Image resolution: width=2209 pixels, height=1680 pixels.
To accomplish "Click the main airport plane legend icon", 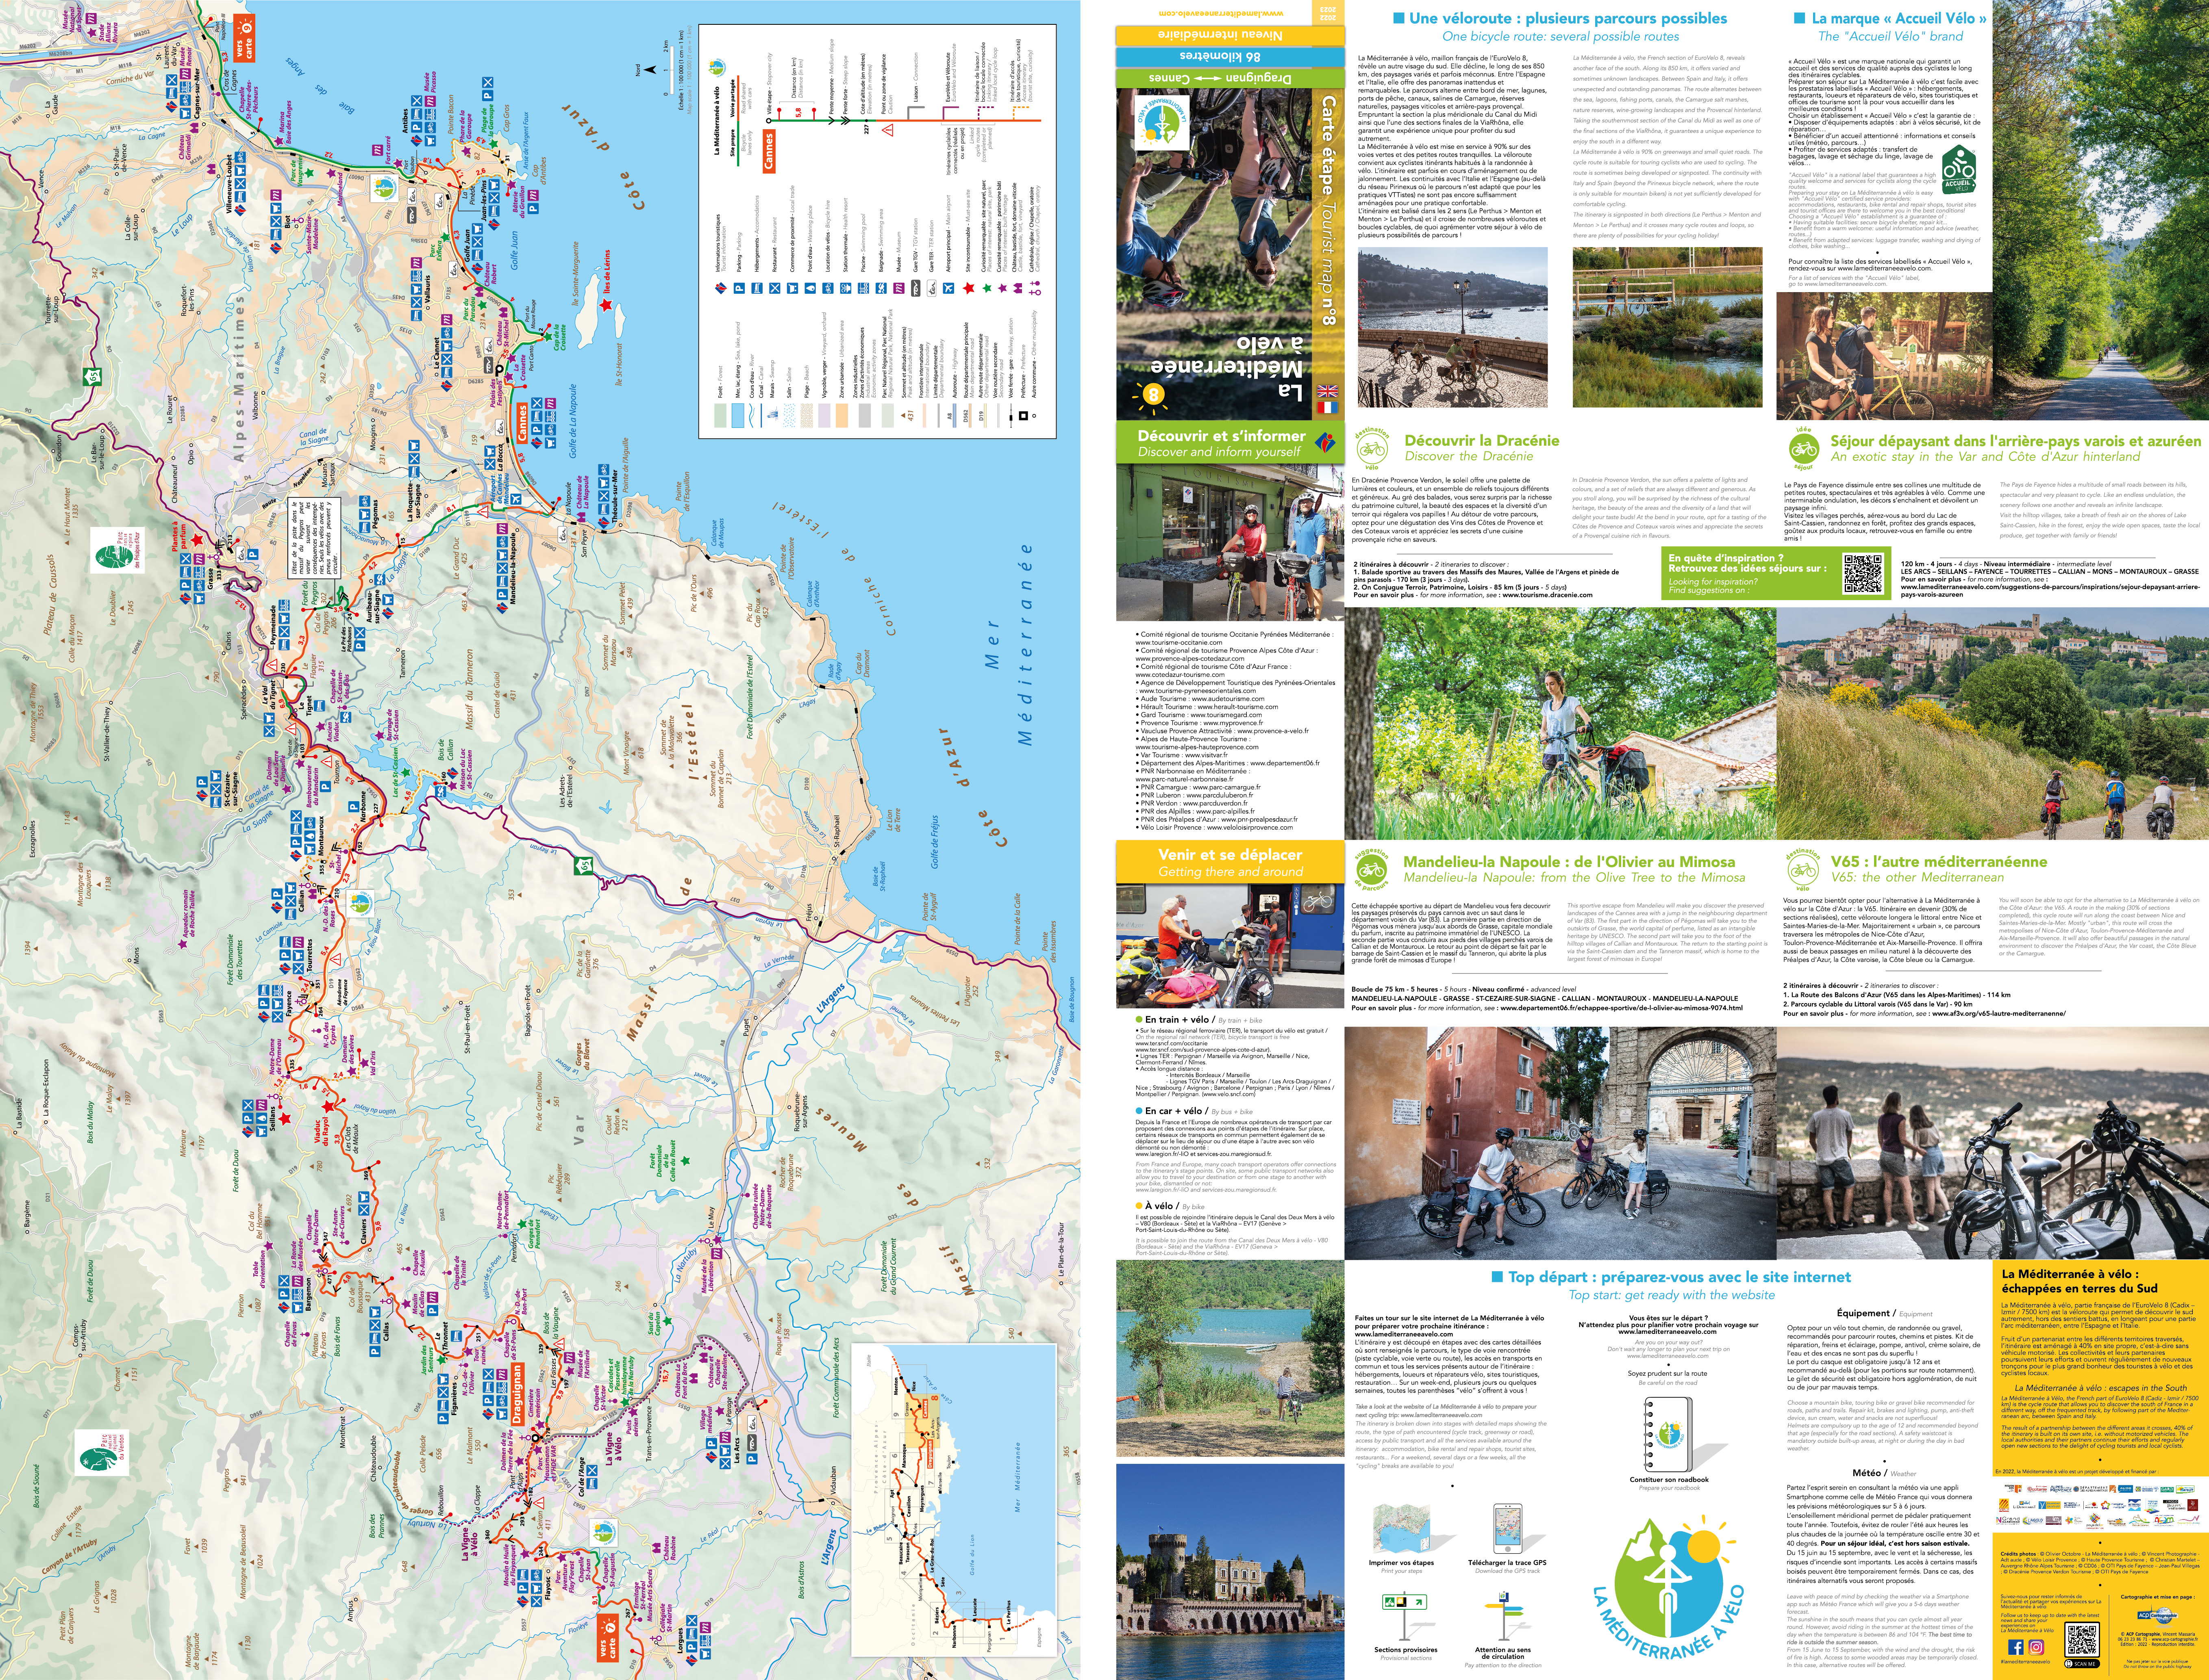I will click(948, 289).
